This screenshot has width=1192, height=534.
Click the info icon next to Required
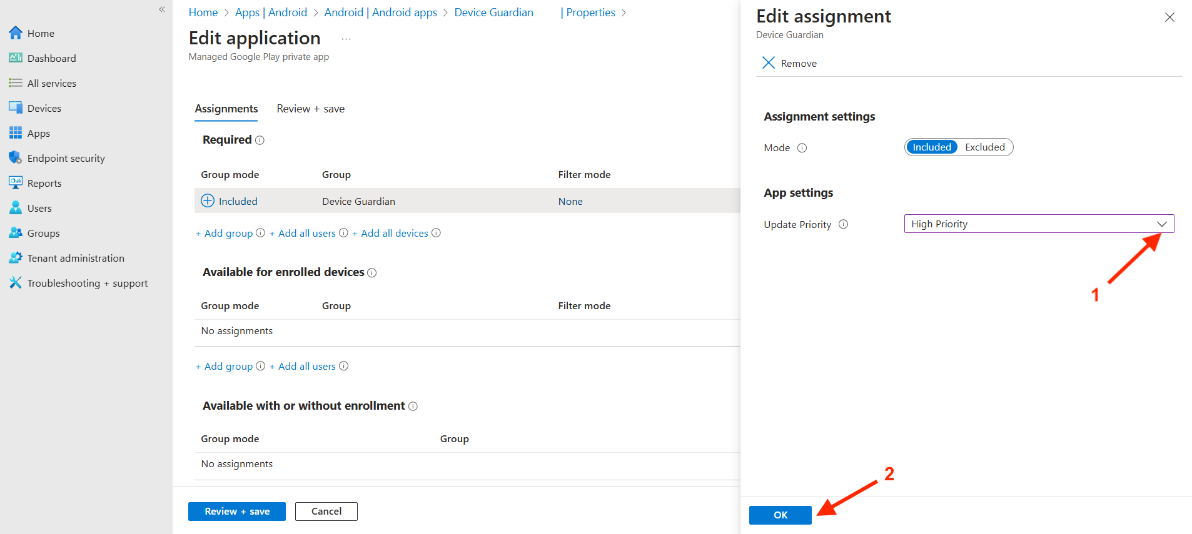point(260,141)
